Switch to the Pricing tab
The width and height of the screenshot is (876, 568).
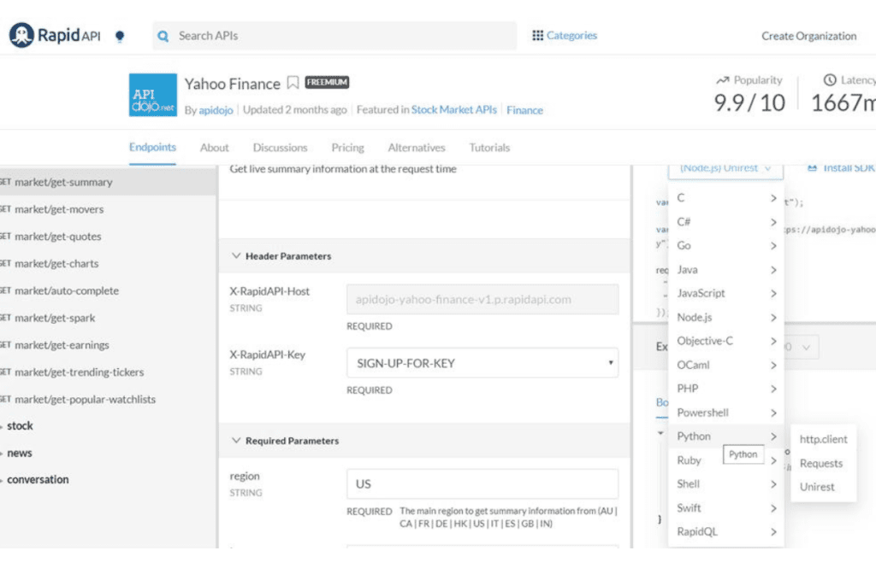pyautogui.click(x=347, y=148)
